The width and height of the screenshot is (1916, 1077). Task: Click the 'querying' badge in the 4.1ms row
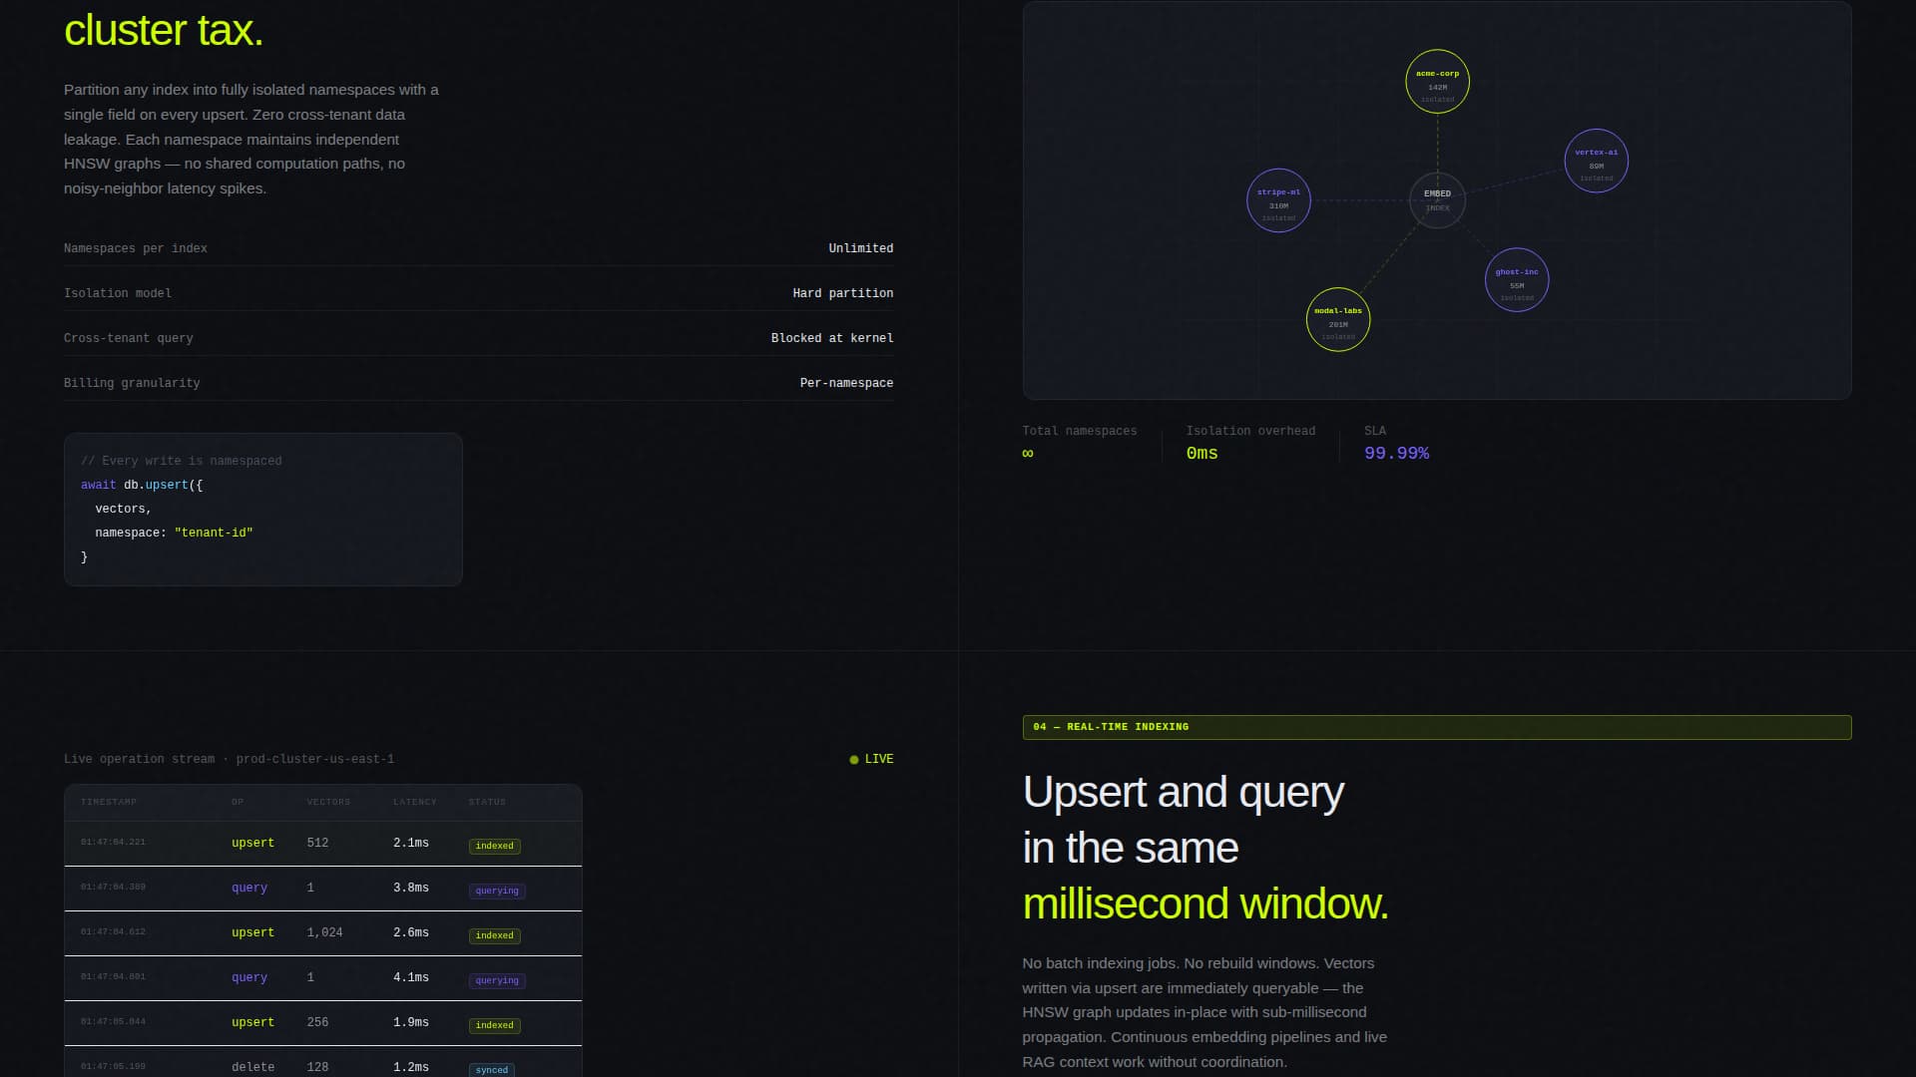point(497,980)
